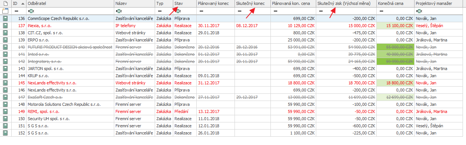Screen dimensions: 466x145
Task: Select 'CommScope Czech Republic s.r.o.' customer cell
Action: (x=70, y=18)
